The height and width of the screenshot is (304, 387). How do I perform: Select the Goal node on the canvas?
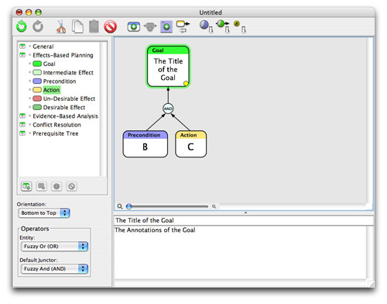coord(168,67)
